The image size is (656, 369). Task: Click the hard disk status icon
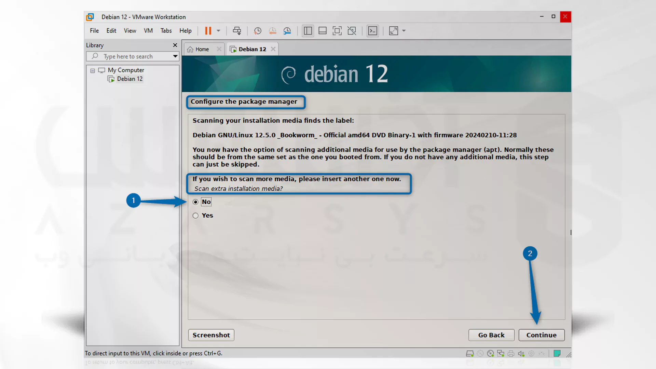470,354
